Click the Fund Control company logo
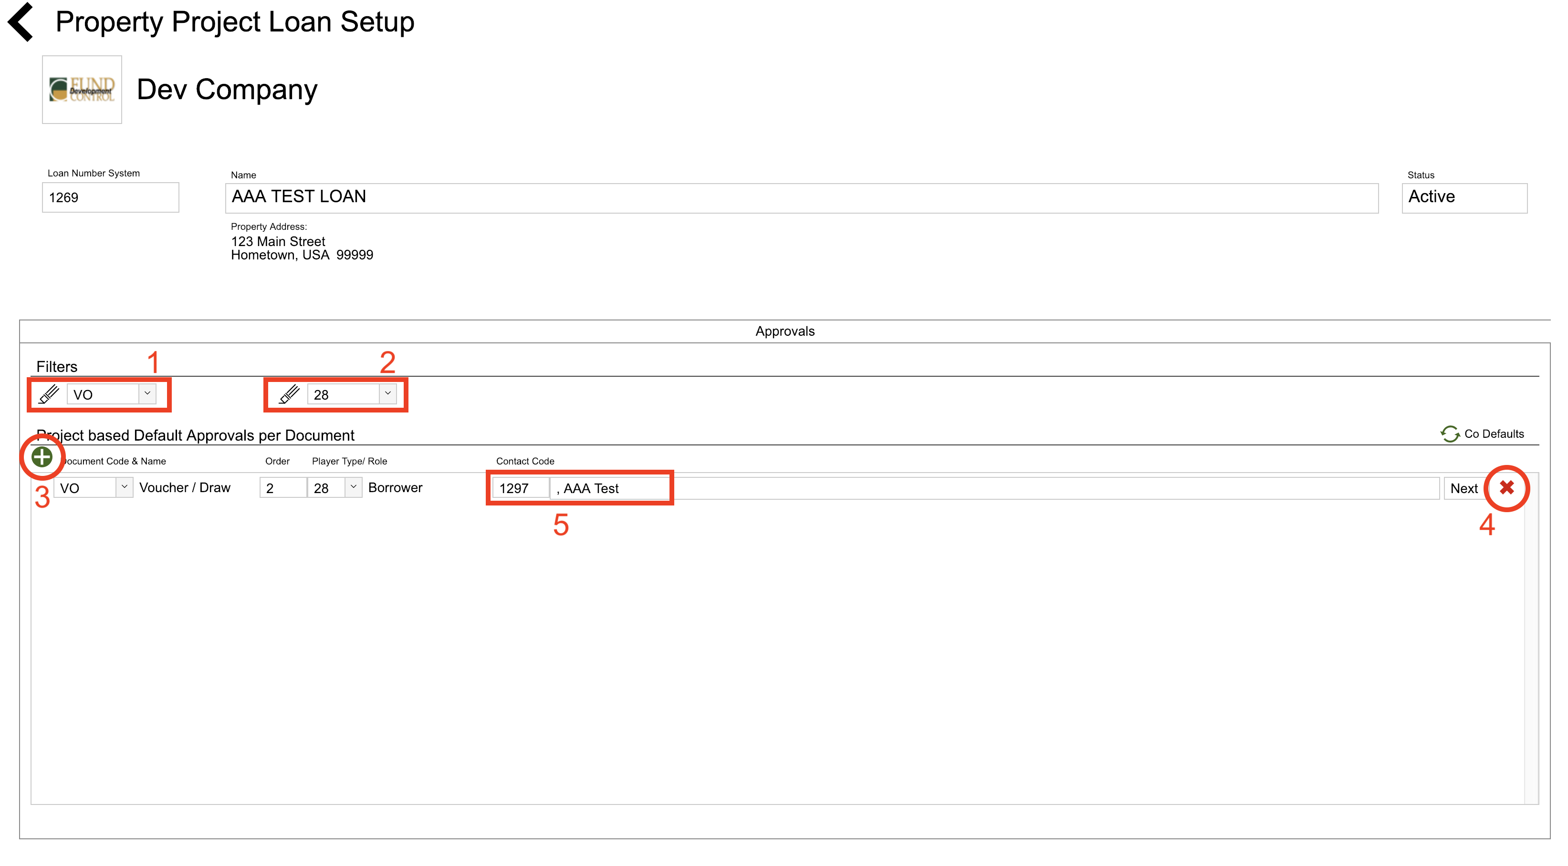1568x866 pixels. click(82, 90)
